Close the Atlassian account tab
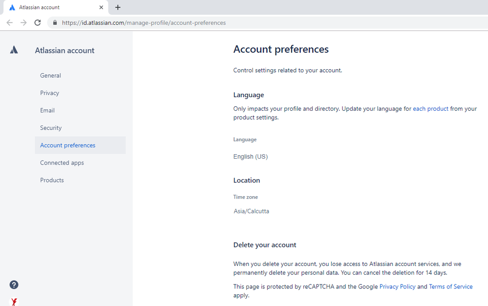Screen dimensions: 488x306 coord(101,7)
